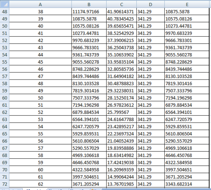This screenshot has height=190, width=211.
Task: Click cell containing 11174.97166
Action: (x=89, y=12)
